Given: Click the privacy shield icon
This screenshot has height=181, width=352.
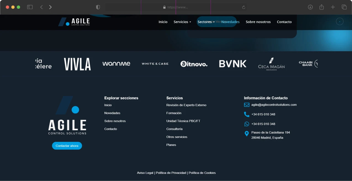Looking at the screenshot, I should tap(98, 7).
